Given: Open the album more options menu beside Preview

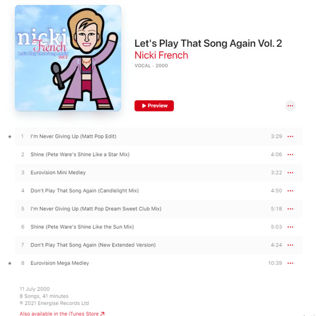Looking at the screenshot, I should [x=290, y=106].
